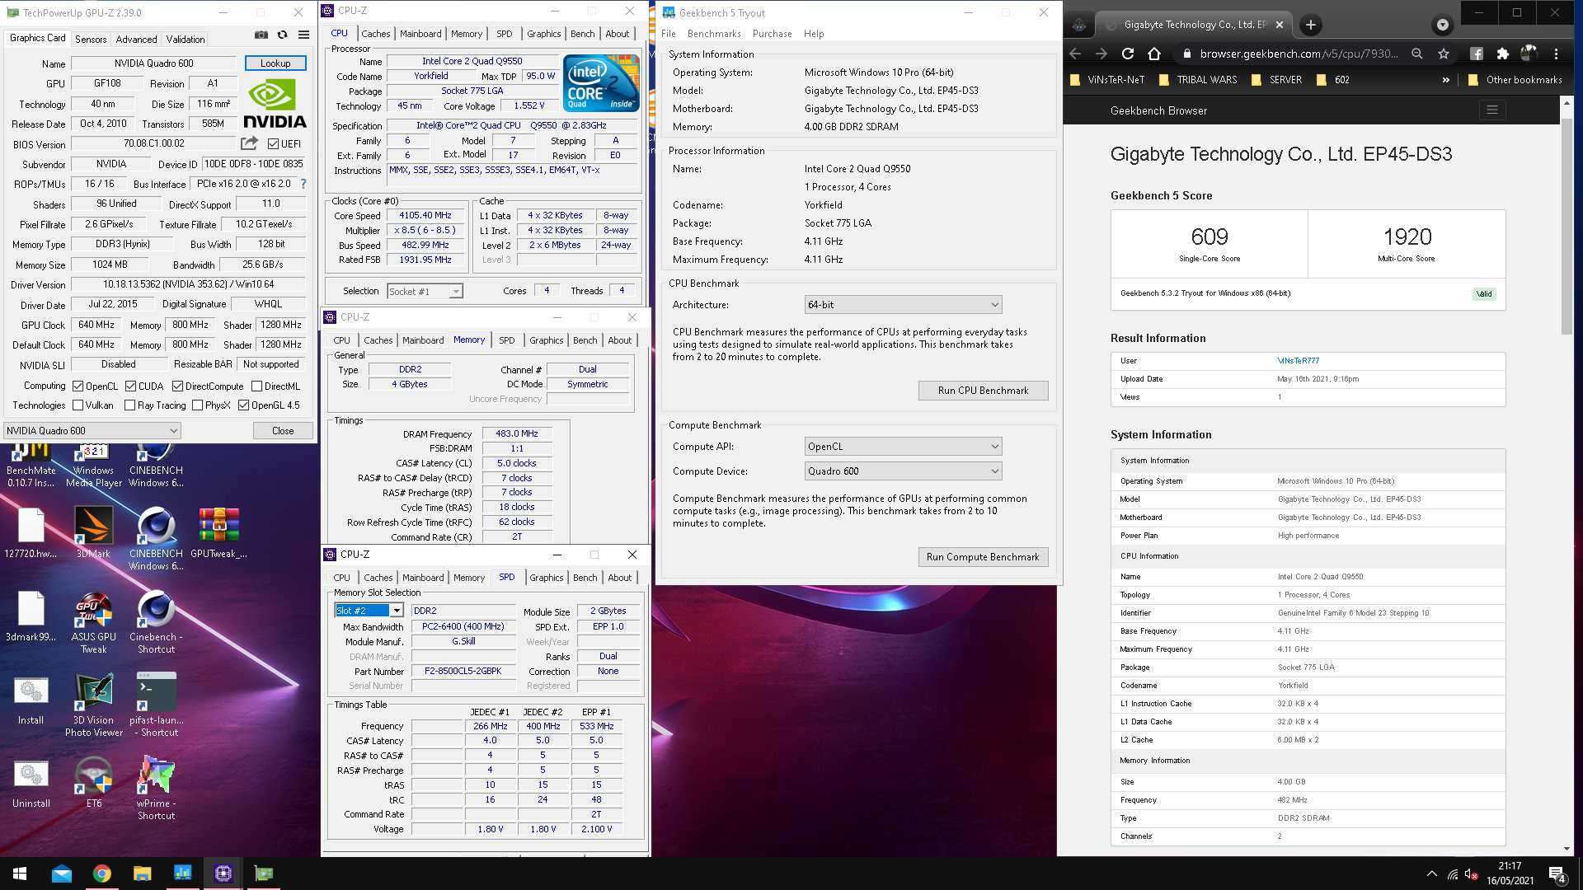Open File Explorer from the taskbar
Viewport: 1583px width, 890px height.
click(143, 874)
